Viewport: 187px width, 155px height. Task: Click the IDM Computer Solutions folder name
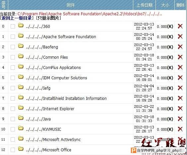click(56, 78)
